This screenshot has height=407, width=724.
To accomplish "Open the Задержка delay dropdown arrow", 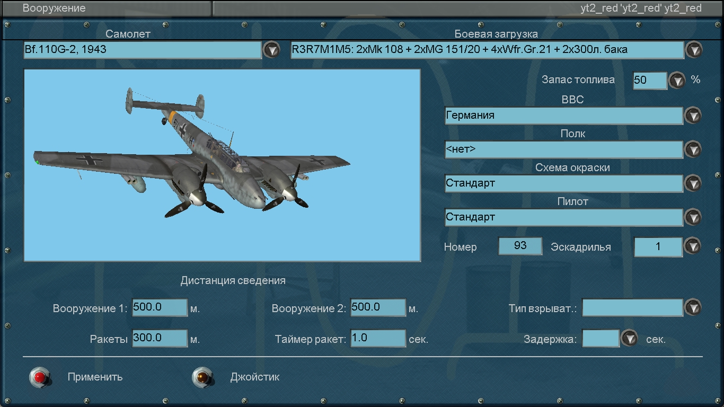I will click(x=629, y=338).
